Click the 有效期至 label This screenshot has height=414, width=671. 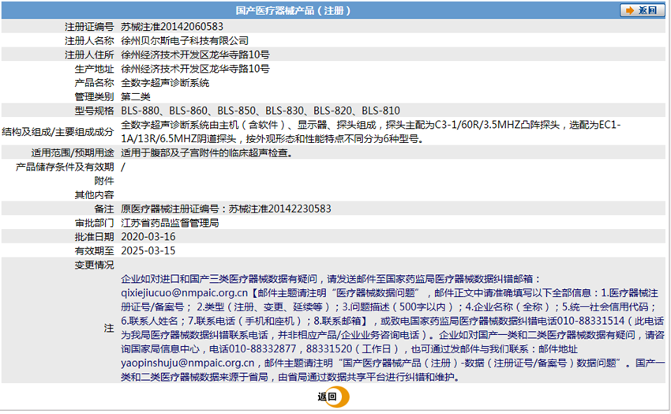click(94, 251)
